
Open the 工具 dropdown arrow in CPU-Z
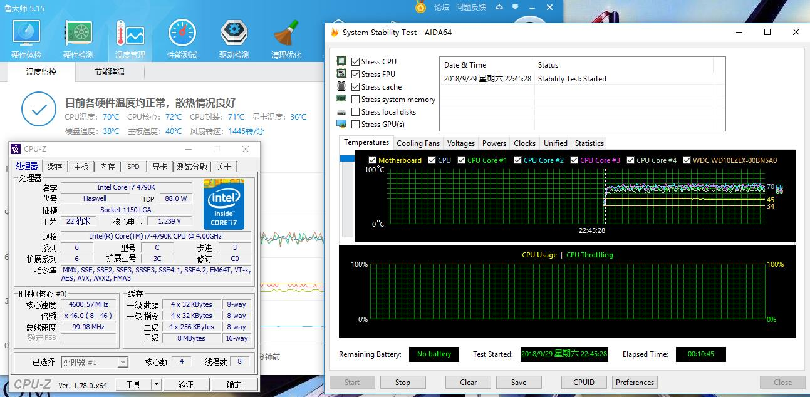click(156, 384)
